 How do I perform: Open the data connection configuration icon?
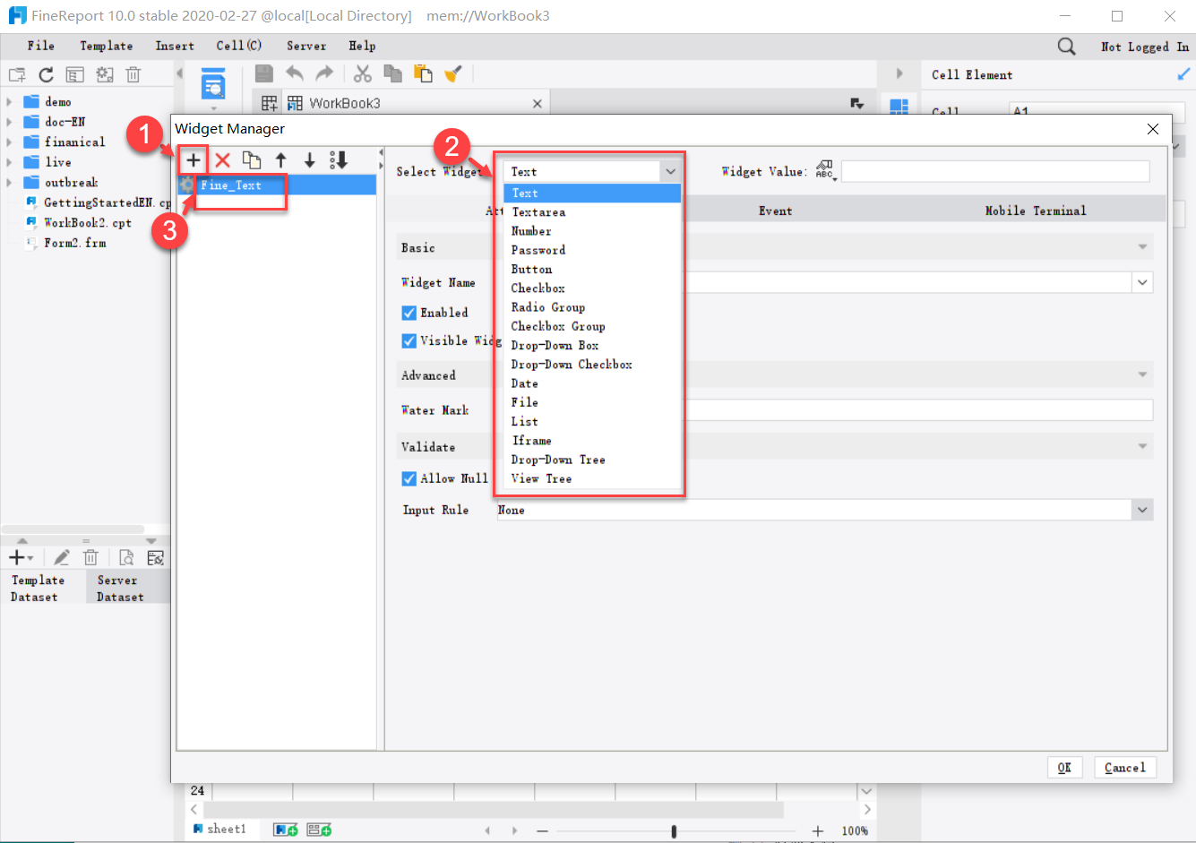(155, 556)
